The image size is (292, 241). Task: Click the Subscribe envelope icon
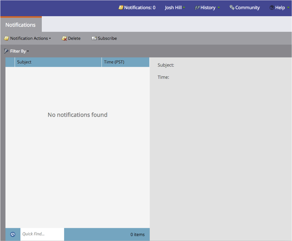pos(94,38)
